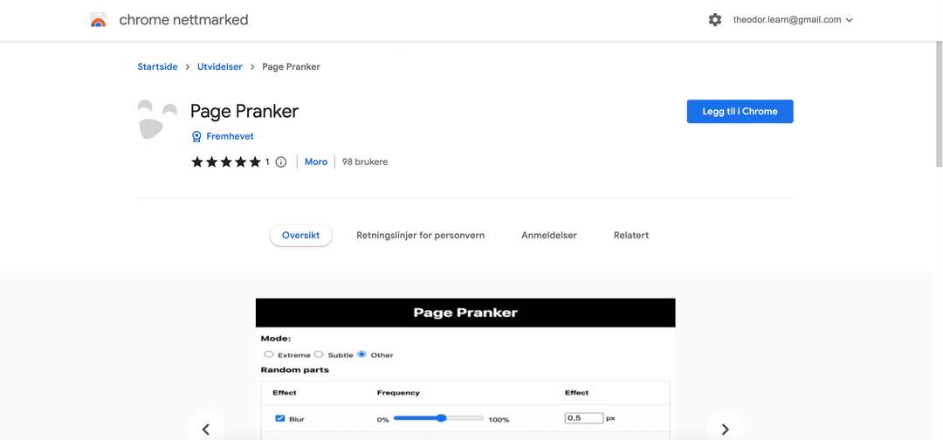The width and height of the screenshot is (943, 440).
Task: Toggle the Blur effect checkbox
Action: tap(279, 418)
